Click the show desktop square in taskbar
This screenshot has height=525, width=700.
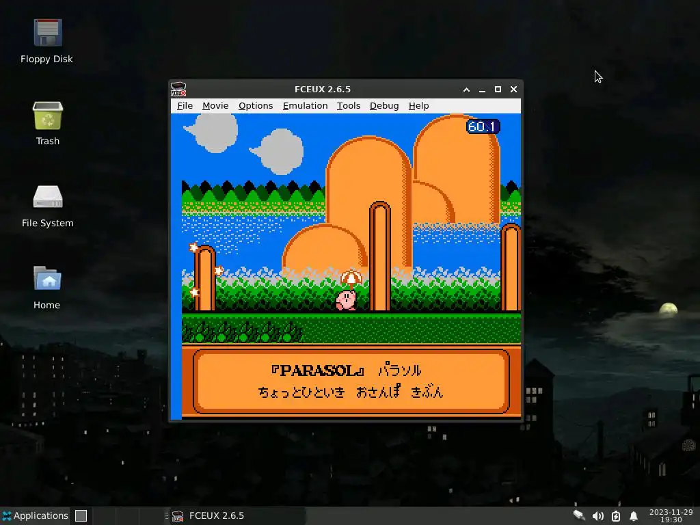(x=81, y=515)
